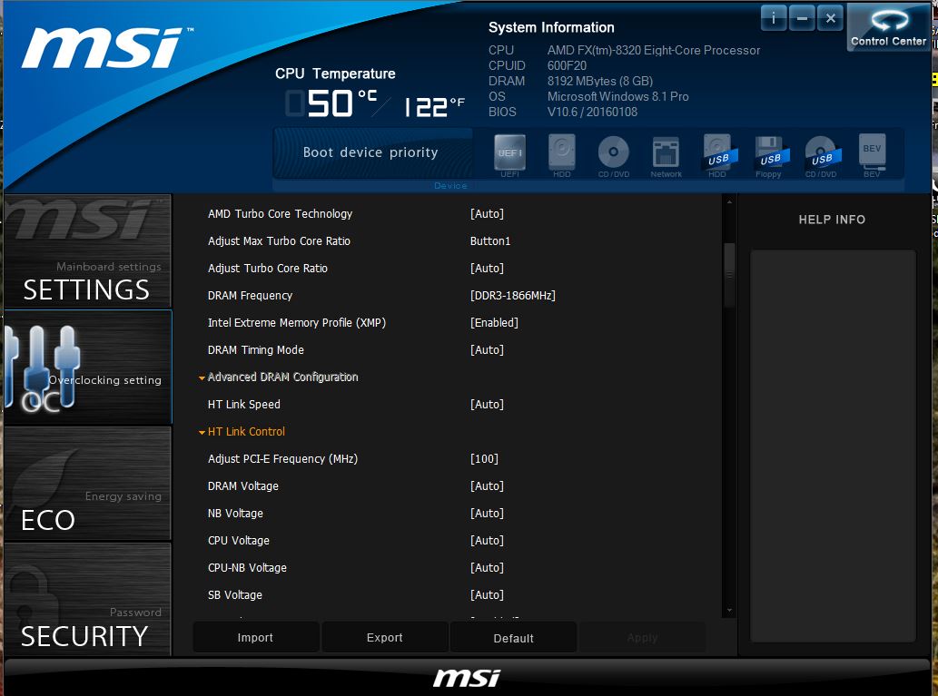This screenshot has height=696, width=938.
Task: Open NB Voltage [Auto] value
Action: pos(487,513)
